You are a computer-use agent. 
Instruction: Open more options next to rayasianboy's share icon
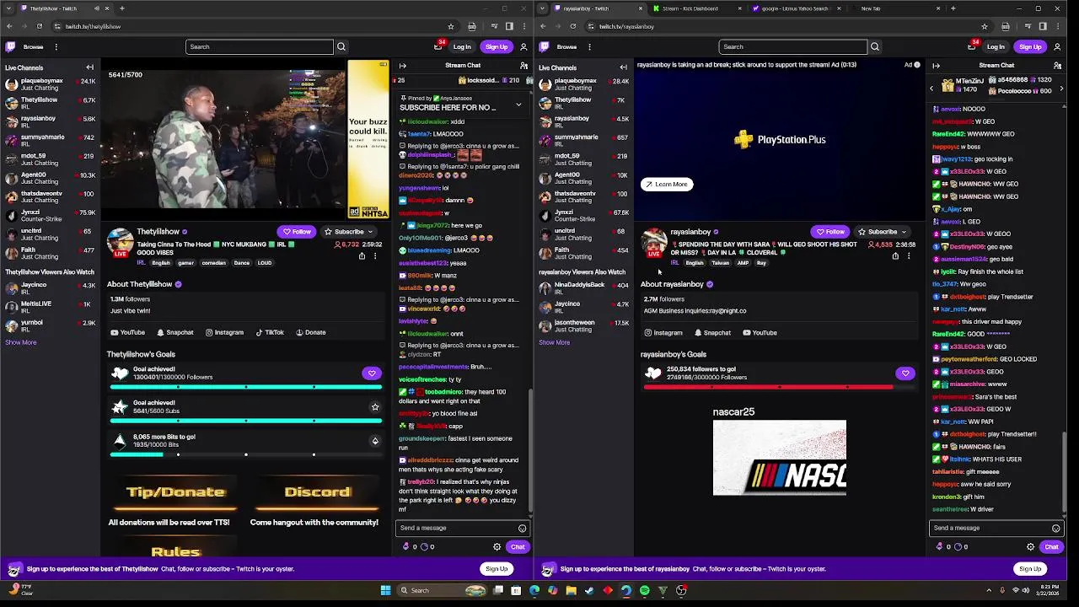click(x=909, y=255)
